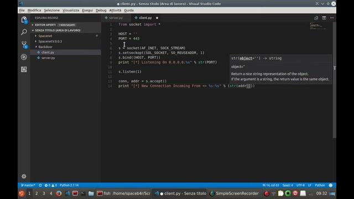Select the Python 2.7.14 interpreter in the status bar
This screenshot has width=354, height=199.
tap(69, 185)
